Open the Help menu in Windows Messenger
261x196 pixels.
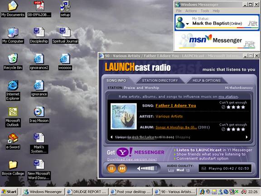click(x=216, y=11)
